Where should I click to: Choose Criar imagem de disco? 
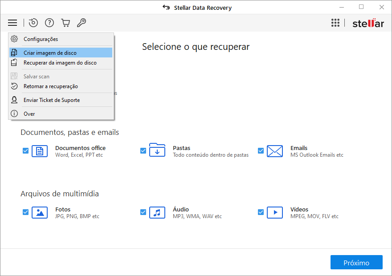(x=50, y=53)
